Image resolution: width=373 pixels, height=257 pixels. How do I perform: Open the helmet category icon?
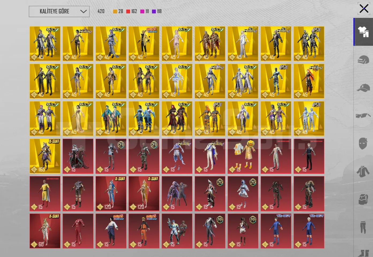tap(363, 60)
